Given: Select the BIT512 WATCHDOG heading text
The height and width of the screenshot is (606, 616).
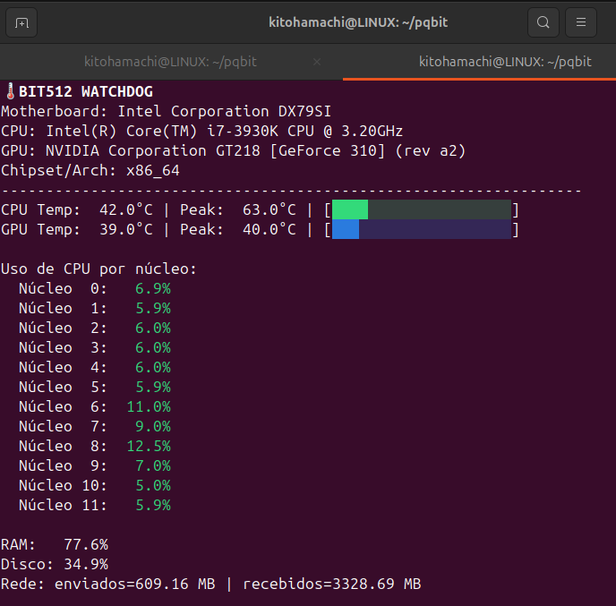Looking at the screenshot, I should click(86, 91).
